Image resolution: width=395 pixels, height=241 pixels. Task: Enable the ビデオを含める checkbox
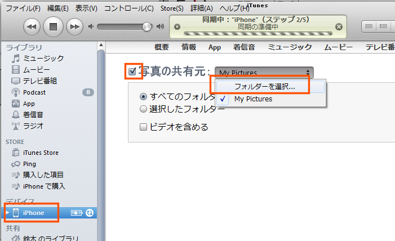pyautogui.click(x=144, y=127)
